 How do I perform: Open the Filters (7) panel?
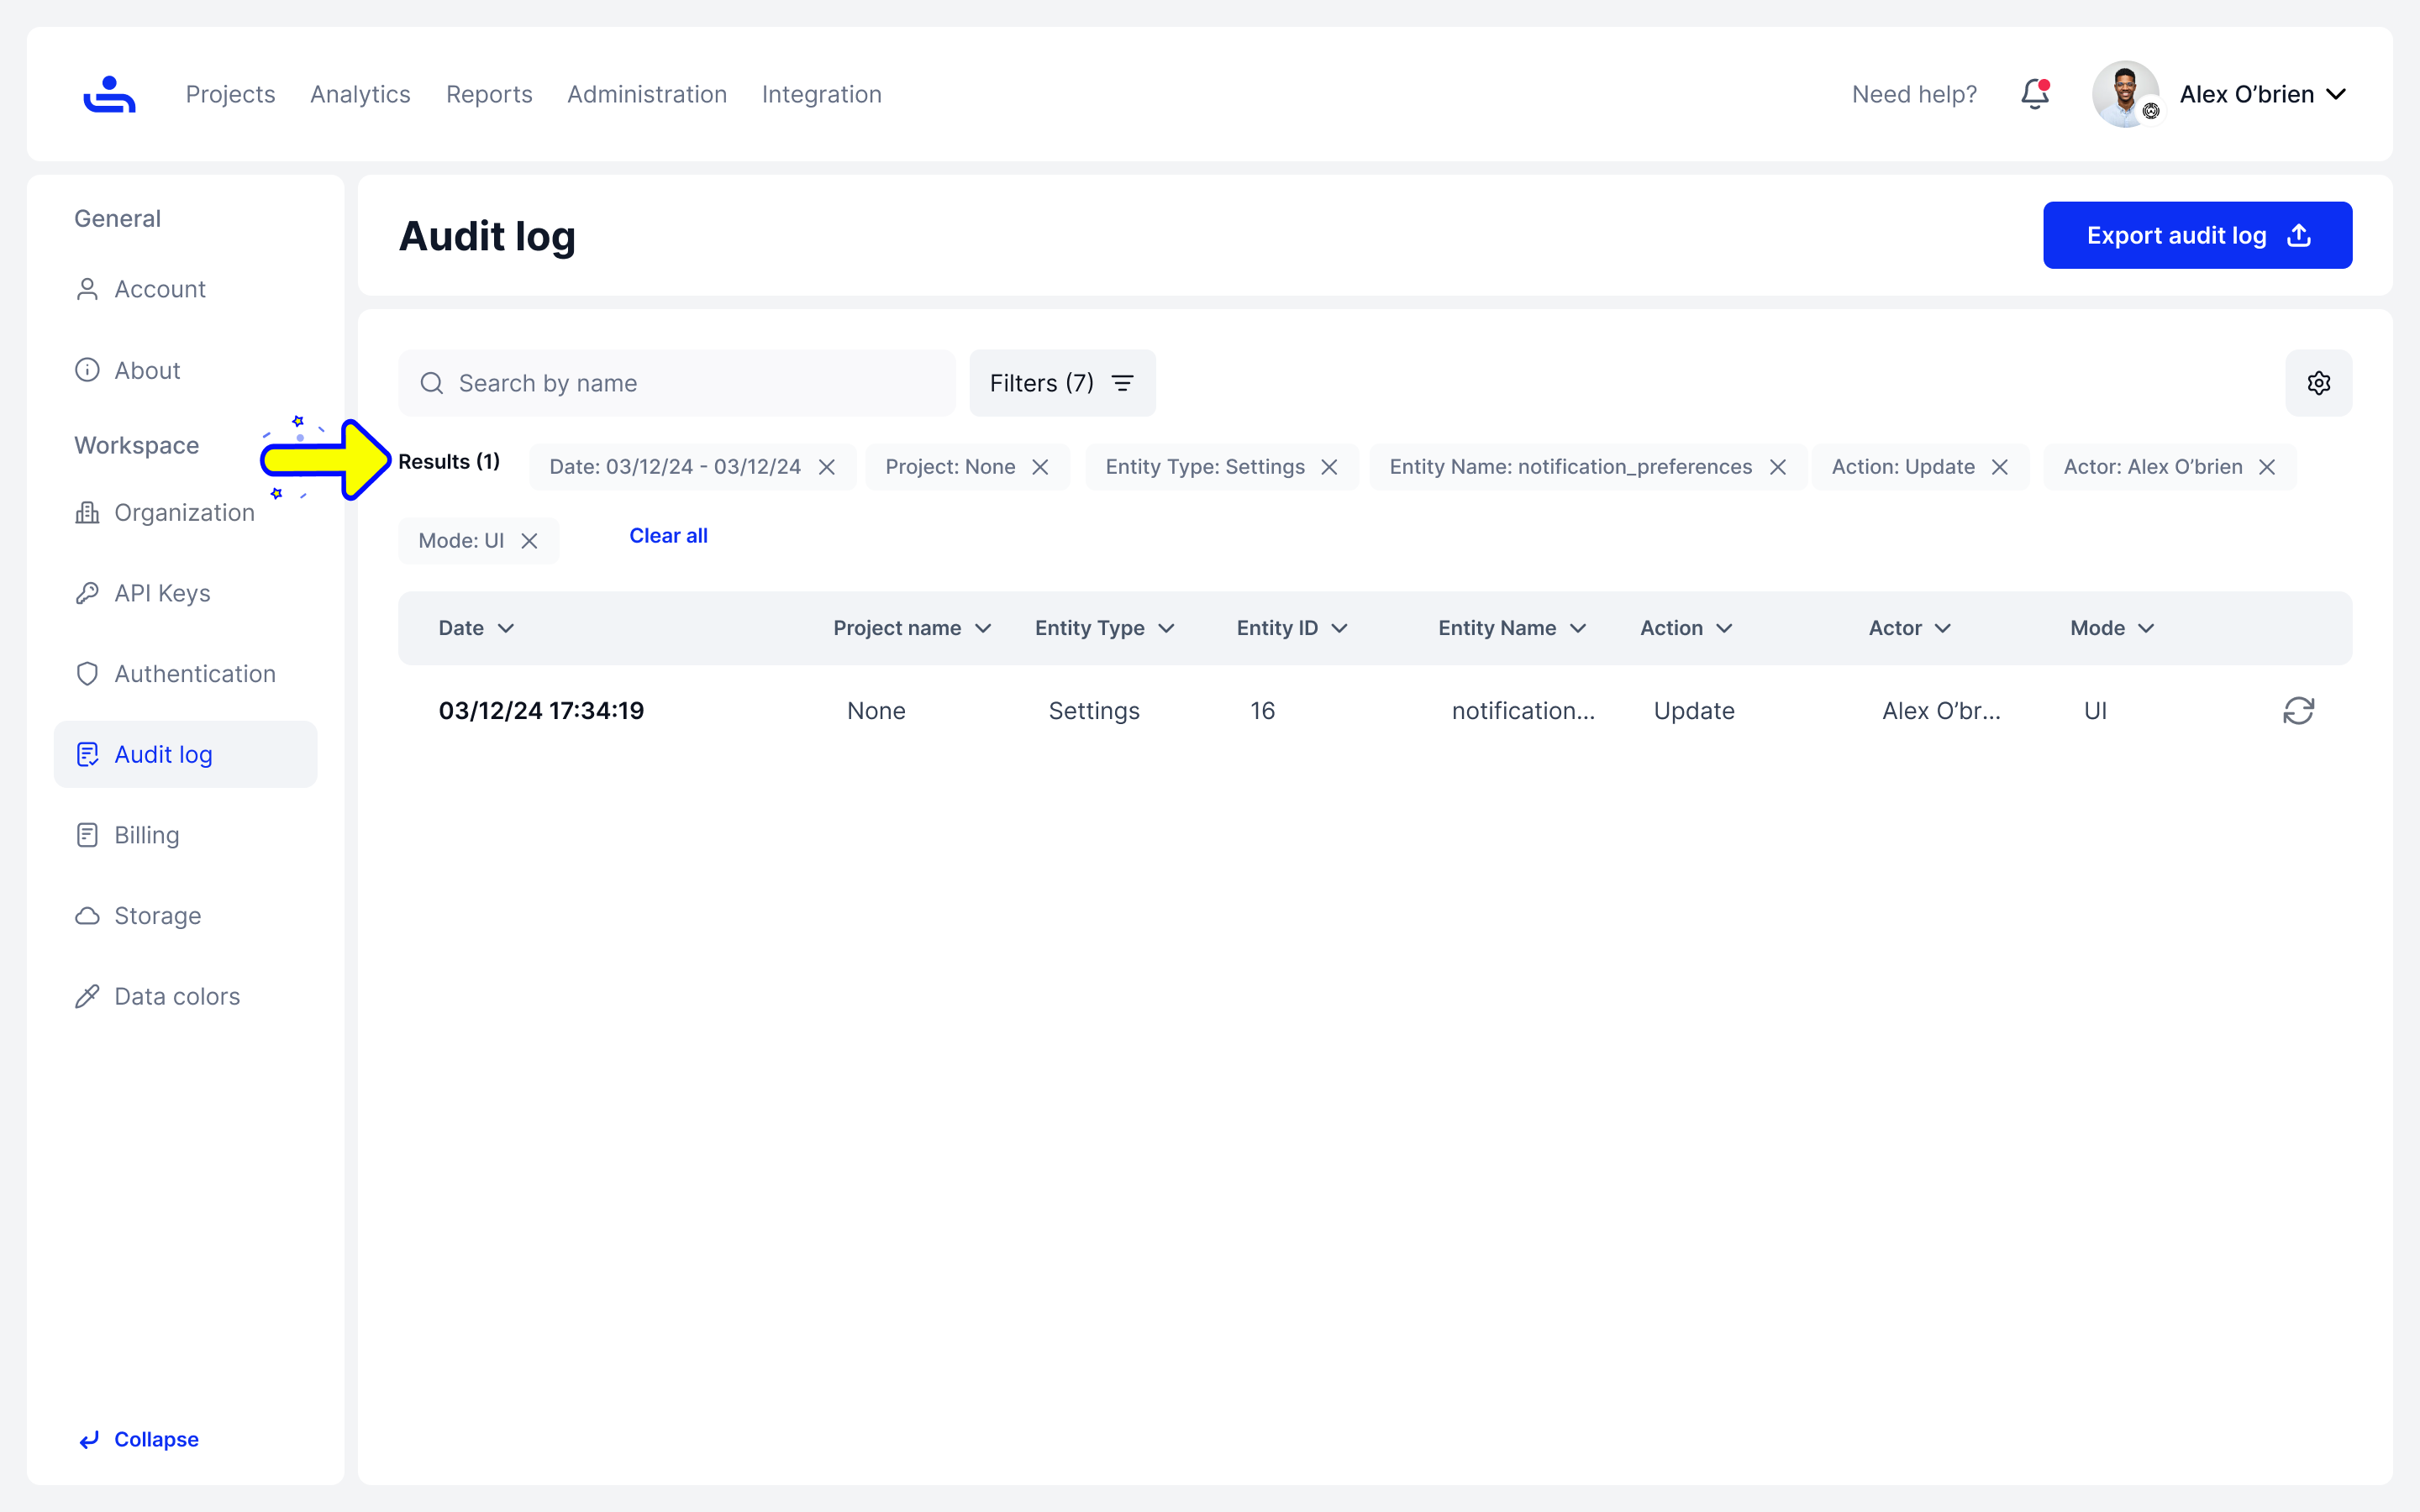point(1061,383)
